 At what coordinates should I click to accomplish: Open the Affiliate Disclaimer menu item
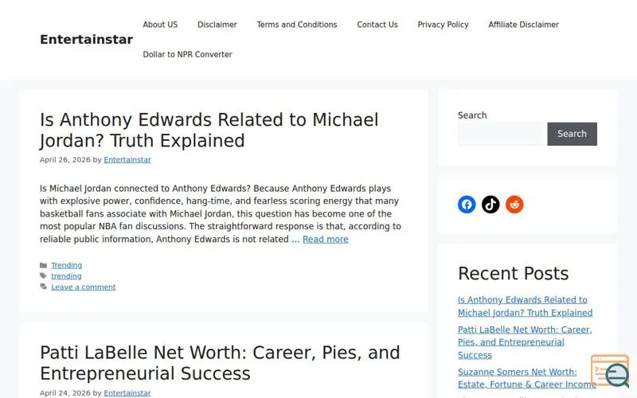coord(523,25)
